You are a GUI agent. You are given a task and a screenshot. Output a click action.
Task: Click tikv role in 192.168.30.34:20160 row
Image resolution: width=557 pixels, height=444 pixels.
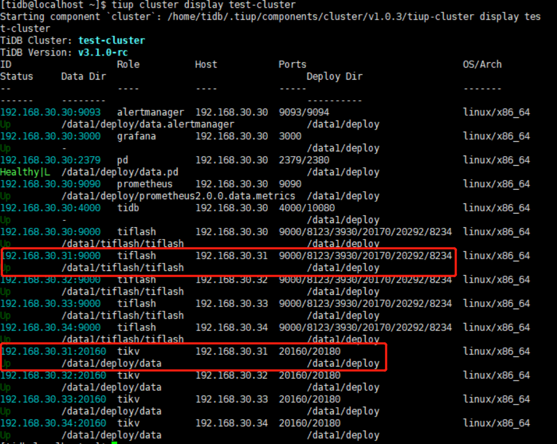pyautogui.click(x=128, y=423)
